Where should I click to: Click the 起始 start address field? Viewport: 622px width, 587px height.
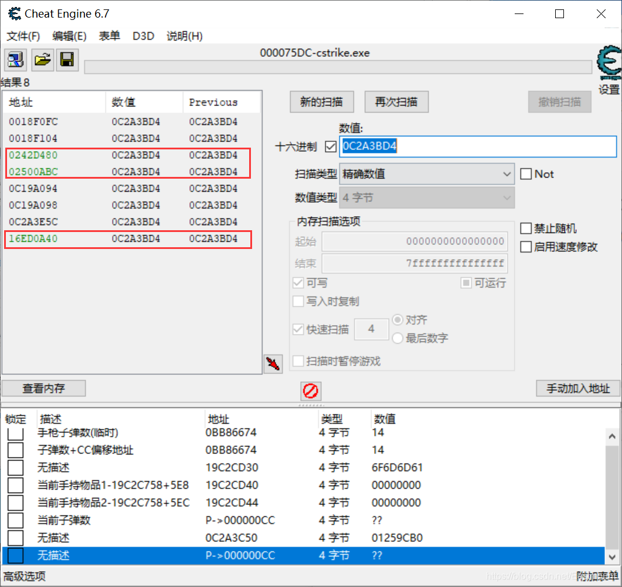pos(414,241)
